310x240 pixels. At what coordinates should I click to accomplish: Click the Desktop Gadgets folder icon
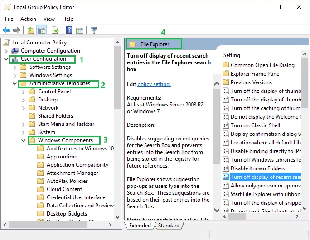tap(40, 214)
